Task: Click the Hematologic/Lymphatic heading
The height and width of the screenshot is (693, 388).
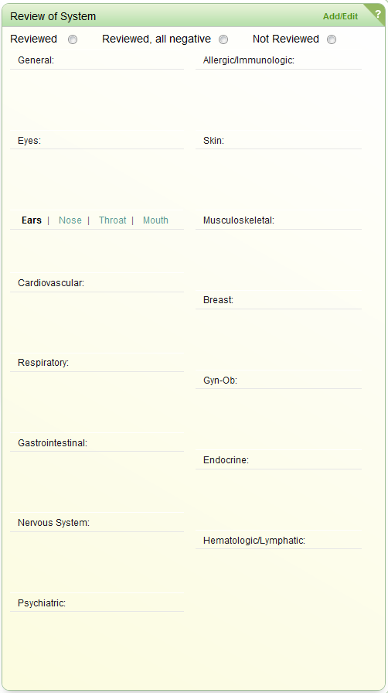Action: click(x=254, y=541)
